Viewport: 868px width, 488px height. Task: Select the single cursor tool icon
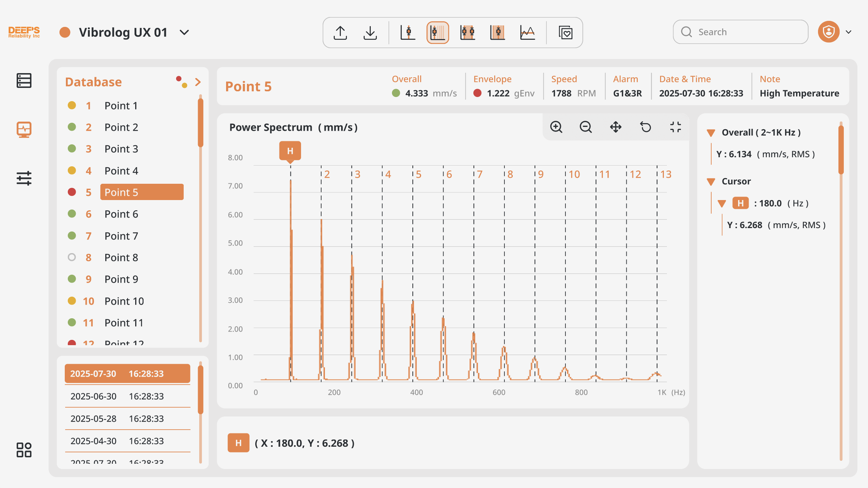[x=408, y=33]
